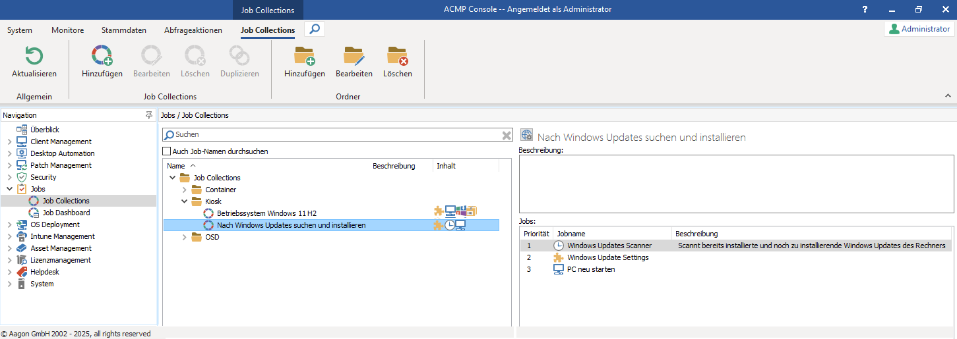Screen dimensions: 957x339
Task: Click the Löschen folder icon
Action: click(x=397, y=56)
